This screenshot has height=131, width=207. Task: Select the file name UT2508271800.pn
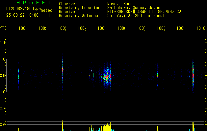(x=24, y=9)
